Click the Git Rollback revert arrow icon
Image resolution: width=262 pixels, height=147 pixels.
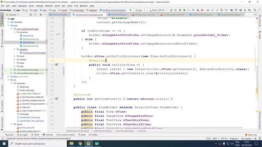pos(226,10)
